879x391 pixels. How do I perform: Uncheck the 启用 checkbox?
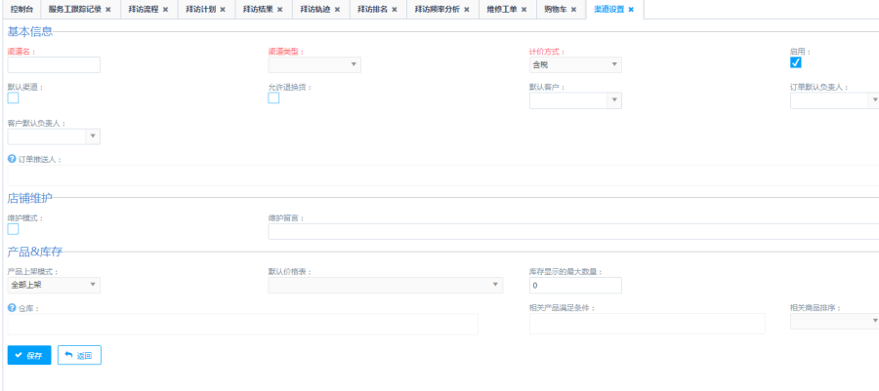coord(796,63)
